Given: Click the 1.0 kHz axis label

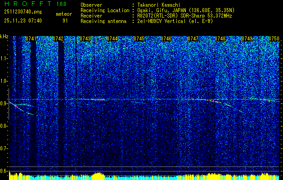Looking at the screenshot, I should (4, 81).
